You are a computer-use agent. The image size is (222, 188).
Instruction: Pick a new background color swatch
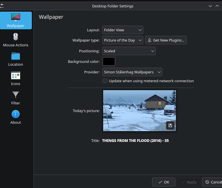coord(109,61)
